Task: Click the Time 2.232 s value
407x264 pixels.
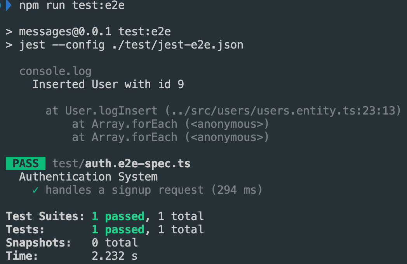Action: [x=115, y=256]
